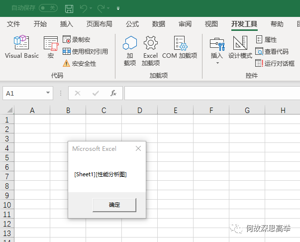The height and width of the screenshot is (242, 300).
Task: Open the Visual Basic editor
Action: (x=21, y=47)
